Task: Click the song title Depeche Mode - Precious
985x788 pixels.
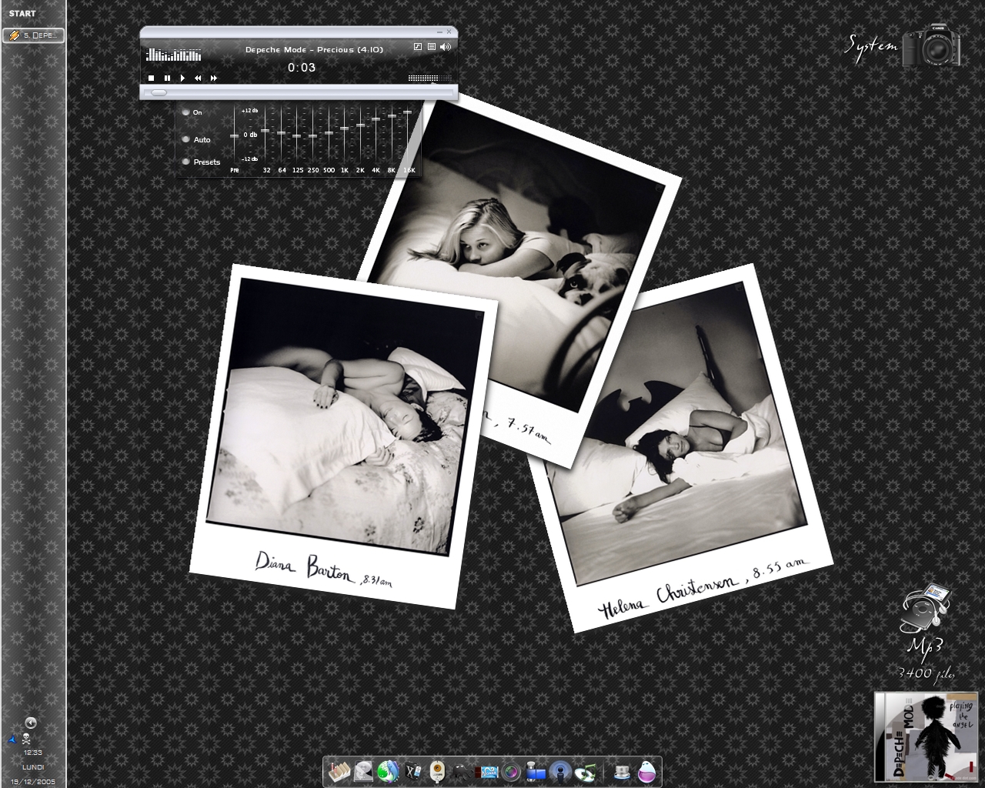Action: (314, 49)
